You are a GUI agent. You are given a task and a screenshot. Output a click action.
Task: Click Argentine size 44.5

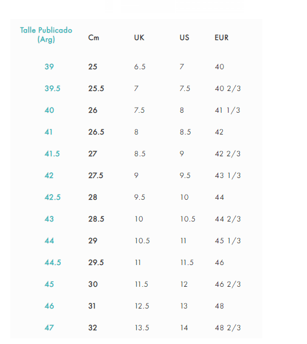tap(53, 262)
